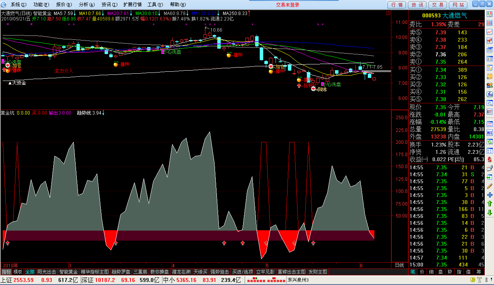
Task: Select the 智能黄金 indicator tab
Action: click(x=68, y=272)
